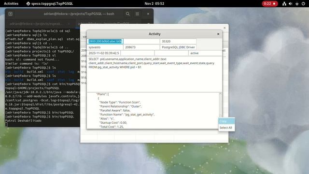Click the state field showing active
The width and height of the screenshot is (309, 174).
coord(205,53)
